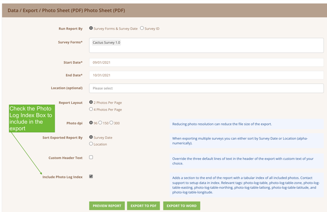
Task: Click the Report Layout label
Action: (x=70, y=103)
